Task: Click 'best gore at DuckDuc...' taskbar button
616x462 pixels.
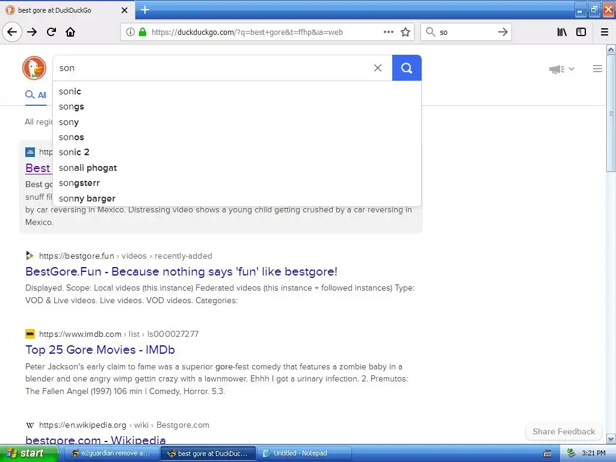Action: click(208, 454)
